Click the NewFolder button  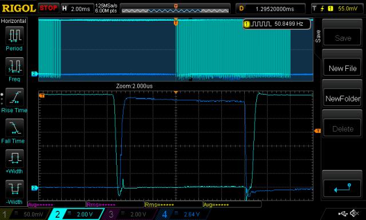tap(343, 99)
